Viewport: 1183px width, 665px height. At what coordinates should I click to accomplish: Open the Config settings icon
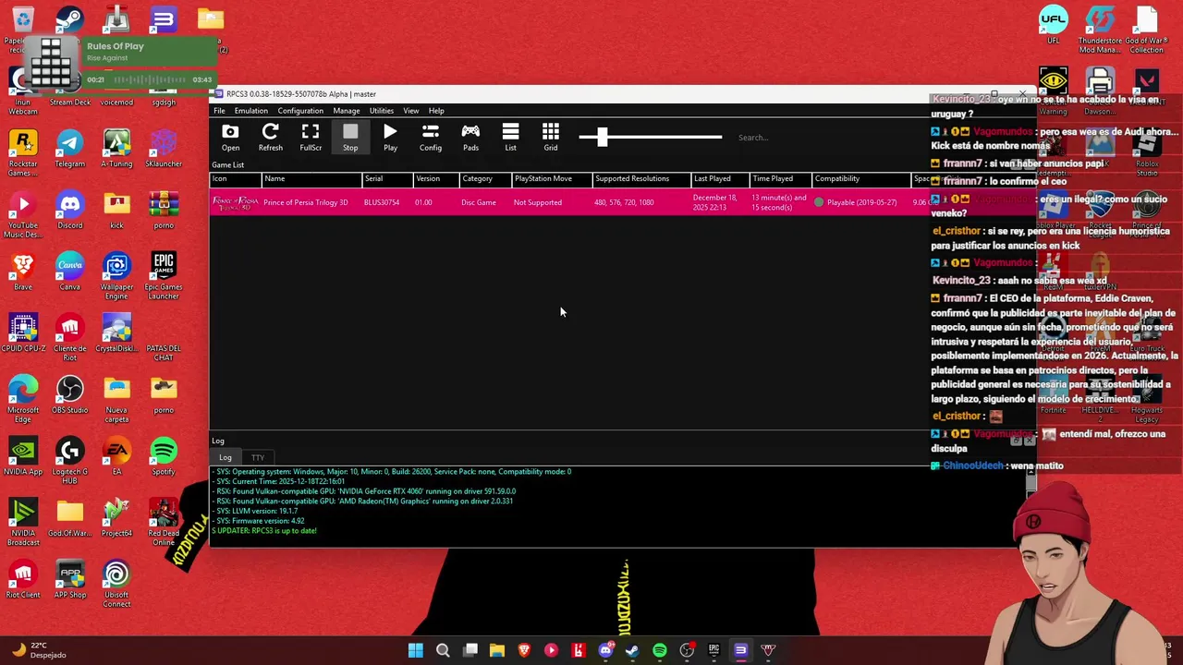(x=431, y=138)
